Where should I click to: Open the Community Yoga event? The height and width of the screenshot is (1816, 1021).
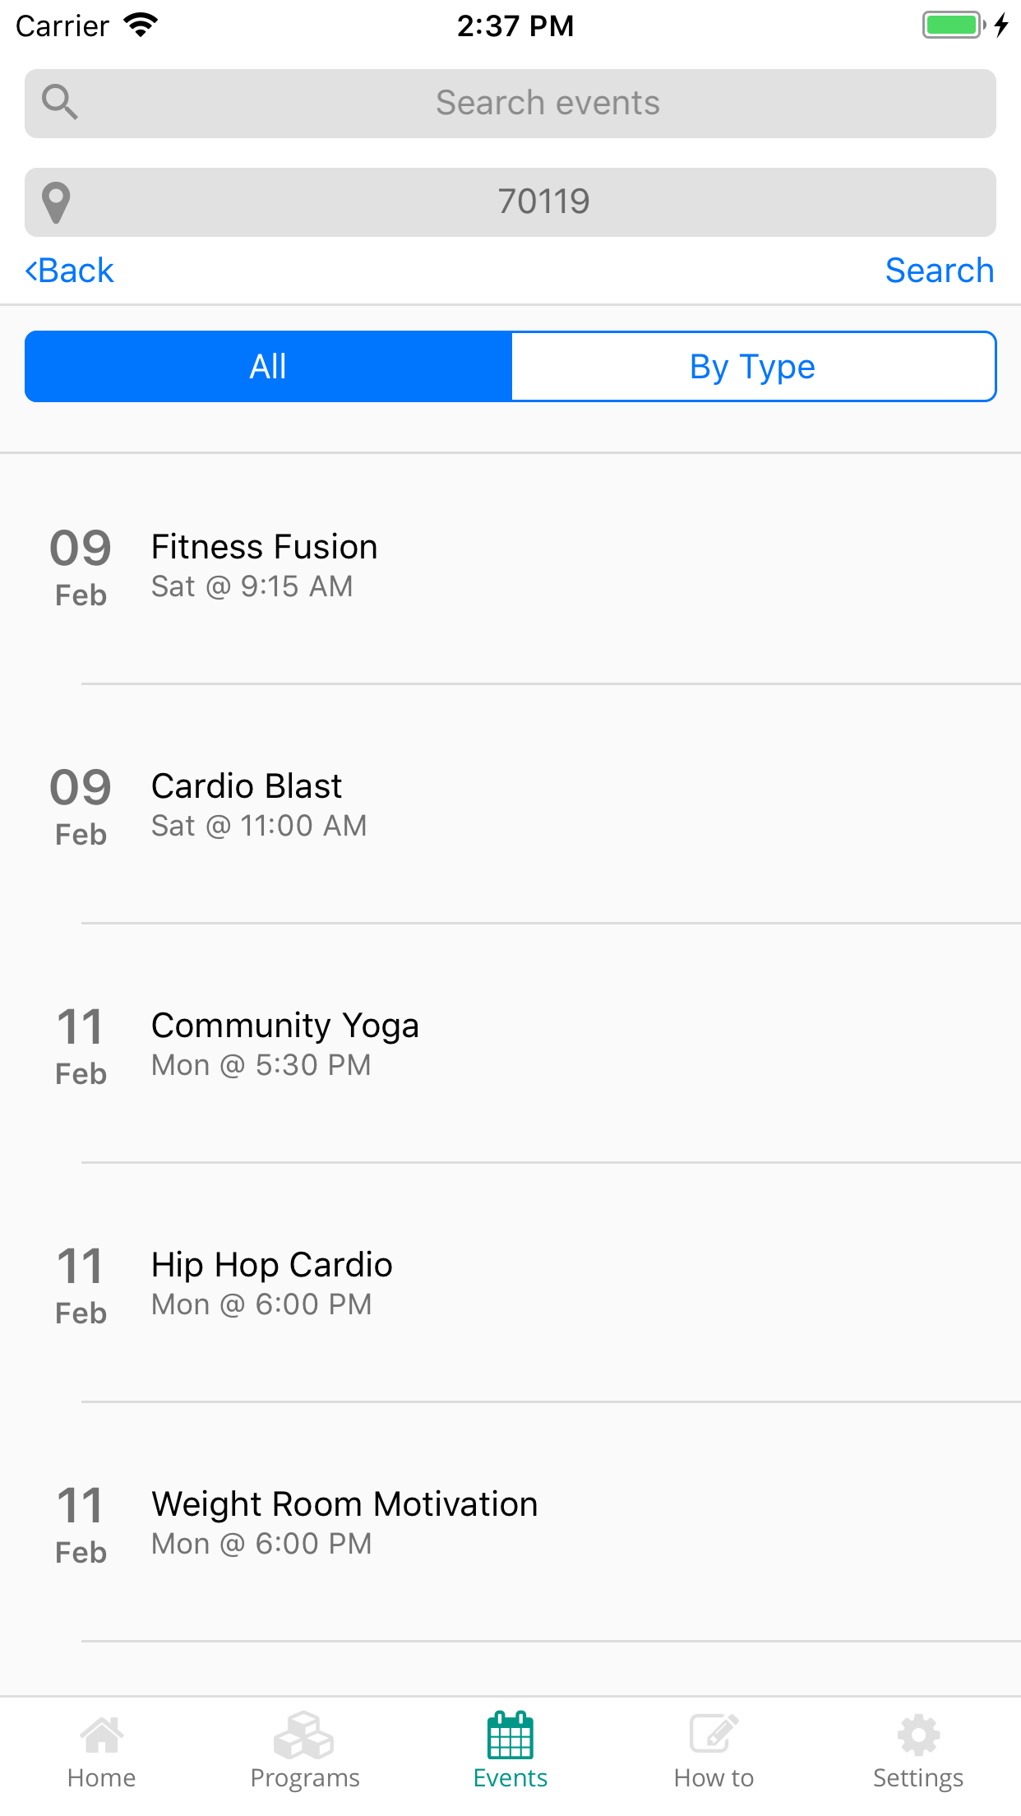click(510, 1044)
